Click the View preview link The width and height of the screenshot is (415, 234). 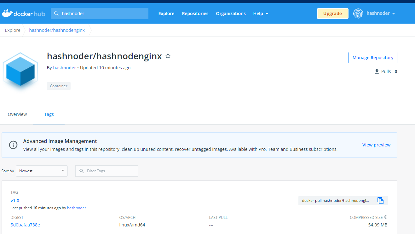coord(376,145)
